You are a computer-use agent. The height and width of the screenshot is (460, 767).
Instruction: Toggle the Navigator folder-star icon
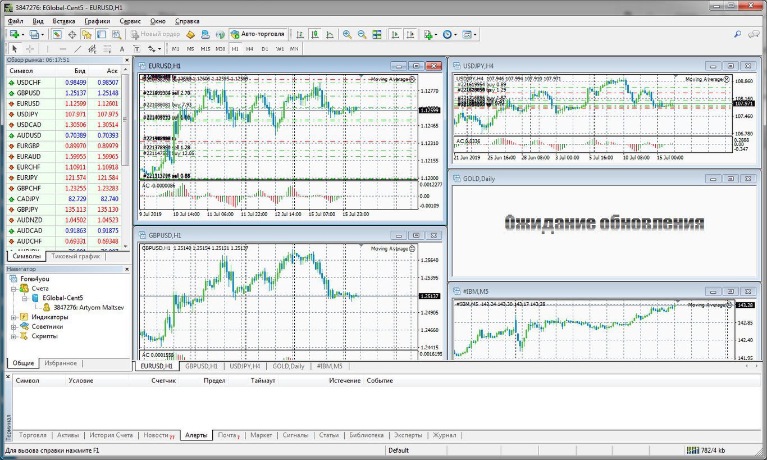click(88, 34)
